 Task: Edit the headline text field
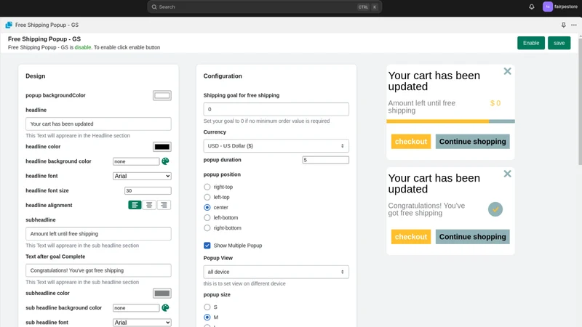(98, 124)
